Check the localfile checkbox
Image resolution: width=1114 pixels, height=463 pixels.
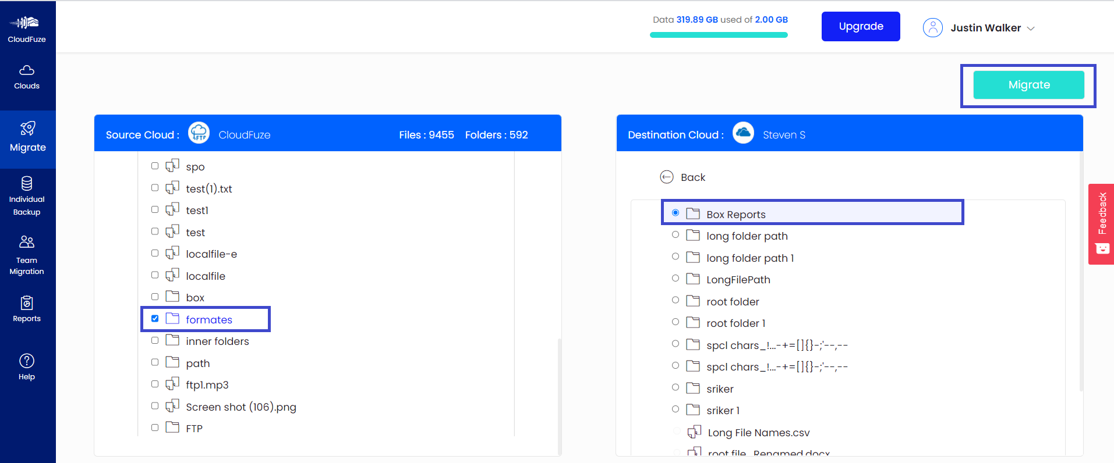[155, 275]
